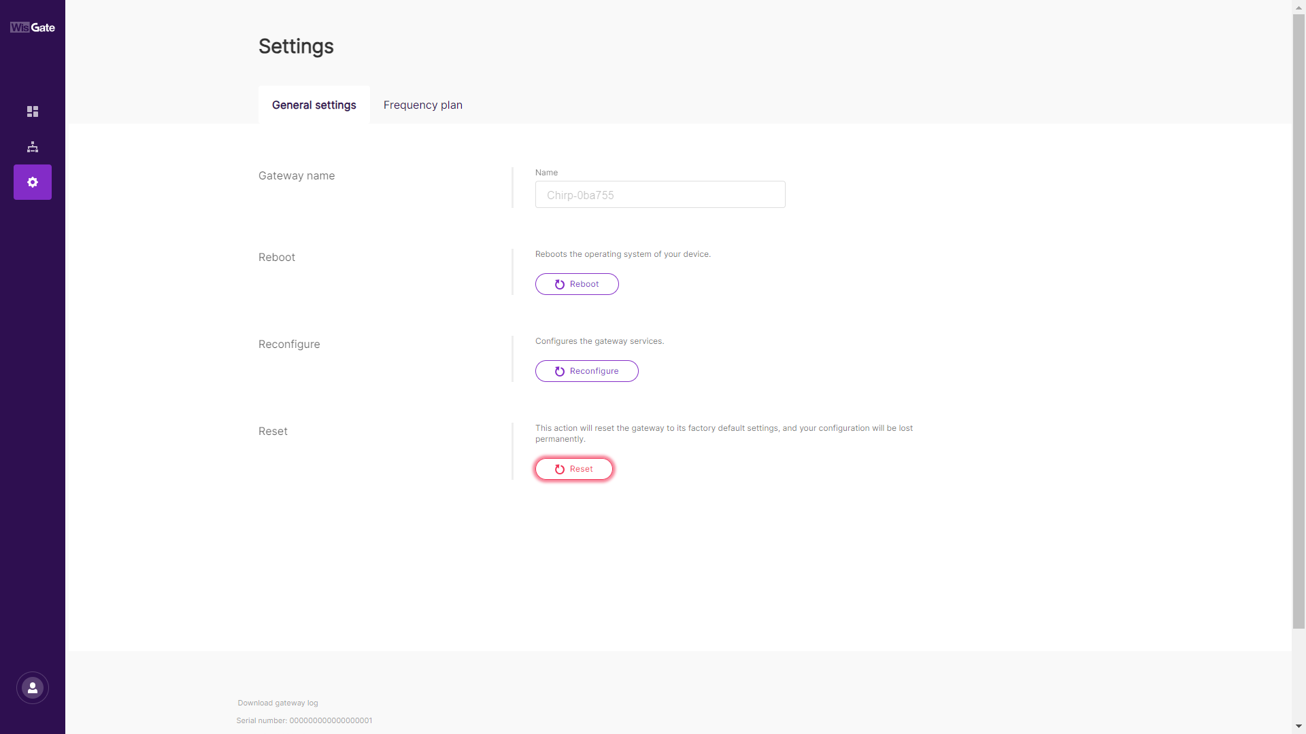Focus the gateway Name input field
1306x734 pixels.
pyautogui.click(x=660, y=194)
